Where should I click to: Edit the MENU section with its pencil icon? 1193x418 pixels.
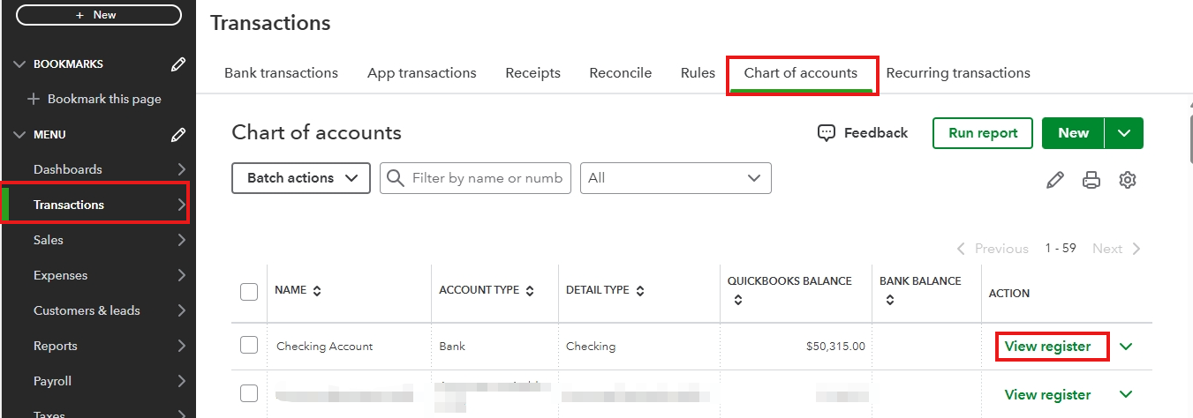point(178,135)
